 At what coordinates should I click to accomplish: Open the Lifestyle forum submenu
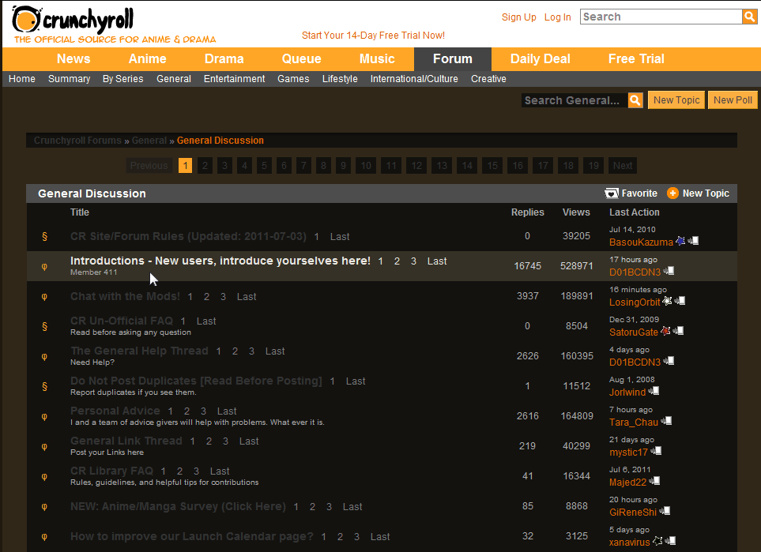pos(340,79)
